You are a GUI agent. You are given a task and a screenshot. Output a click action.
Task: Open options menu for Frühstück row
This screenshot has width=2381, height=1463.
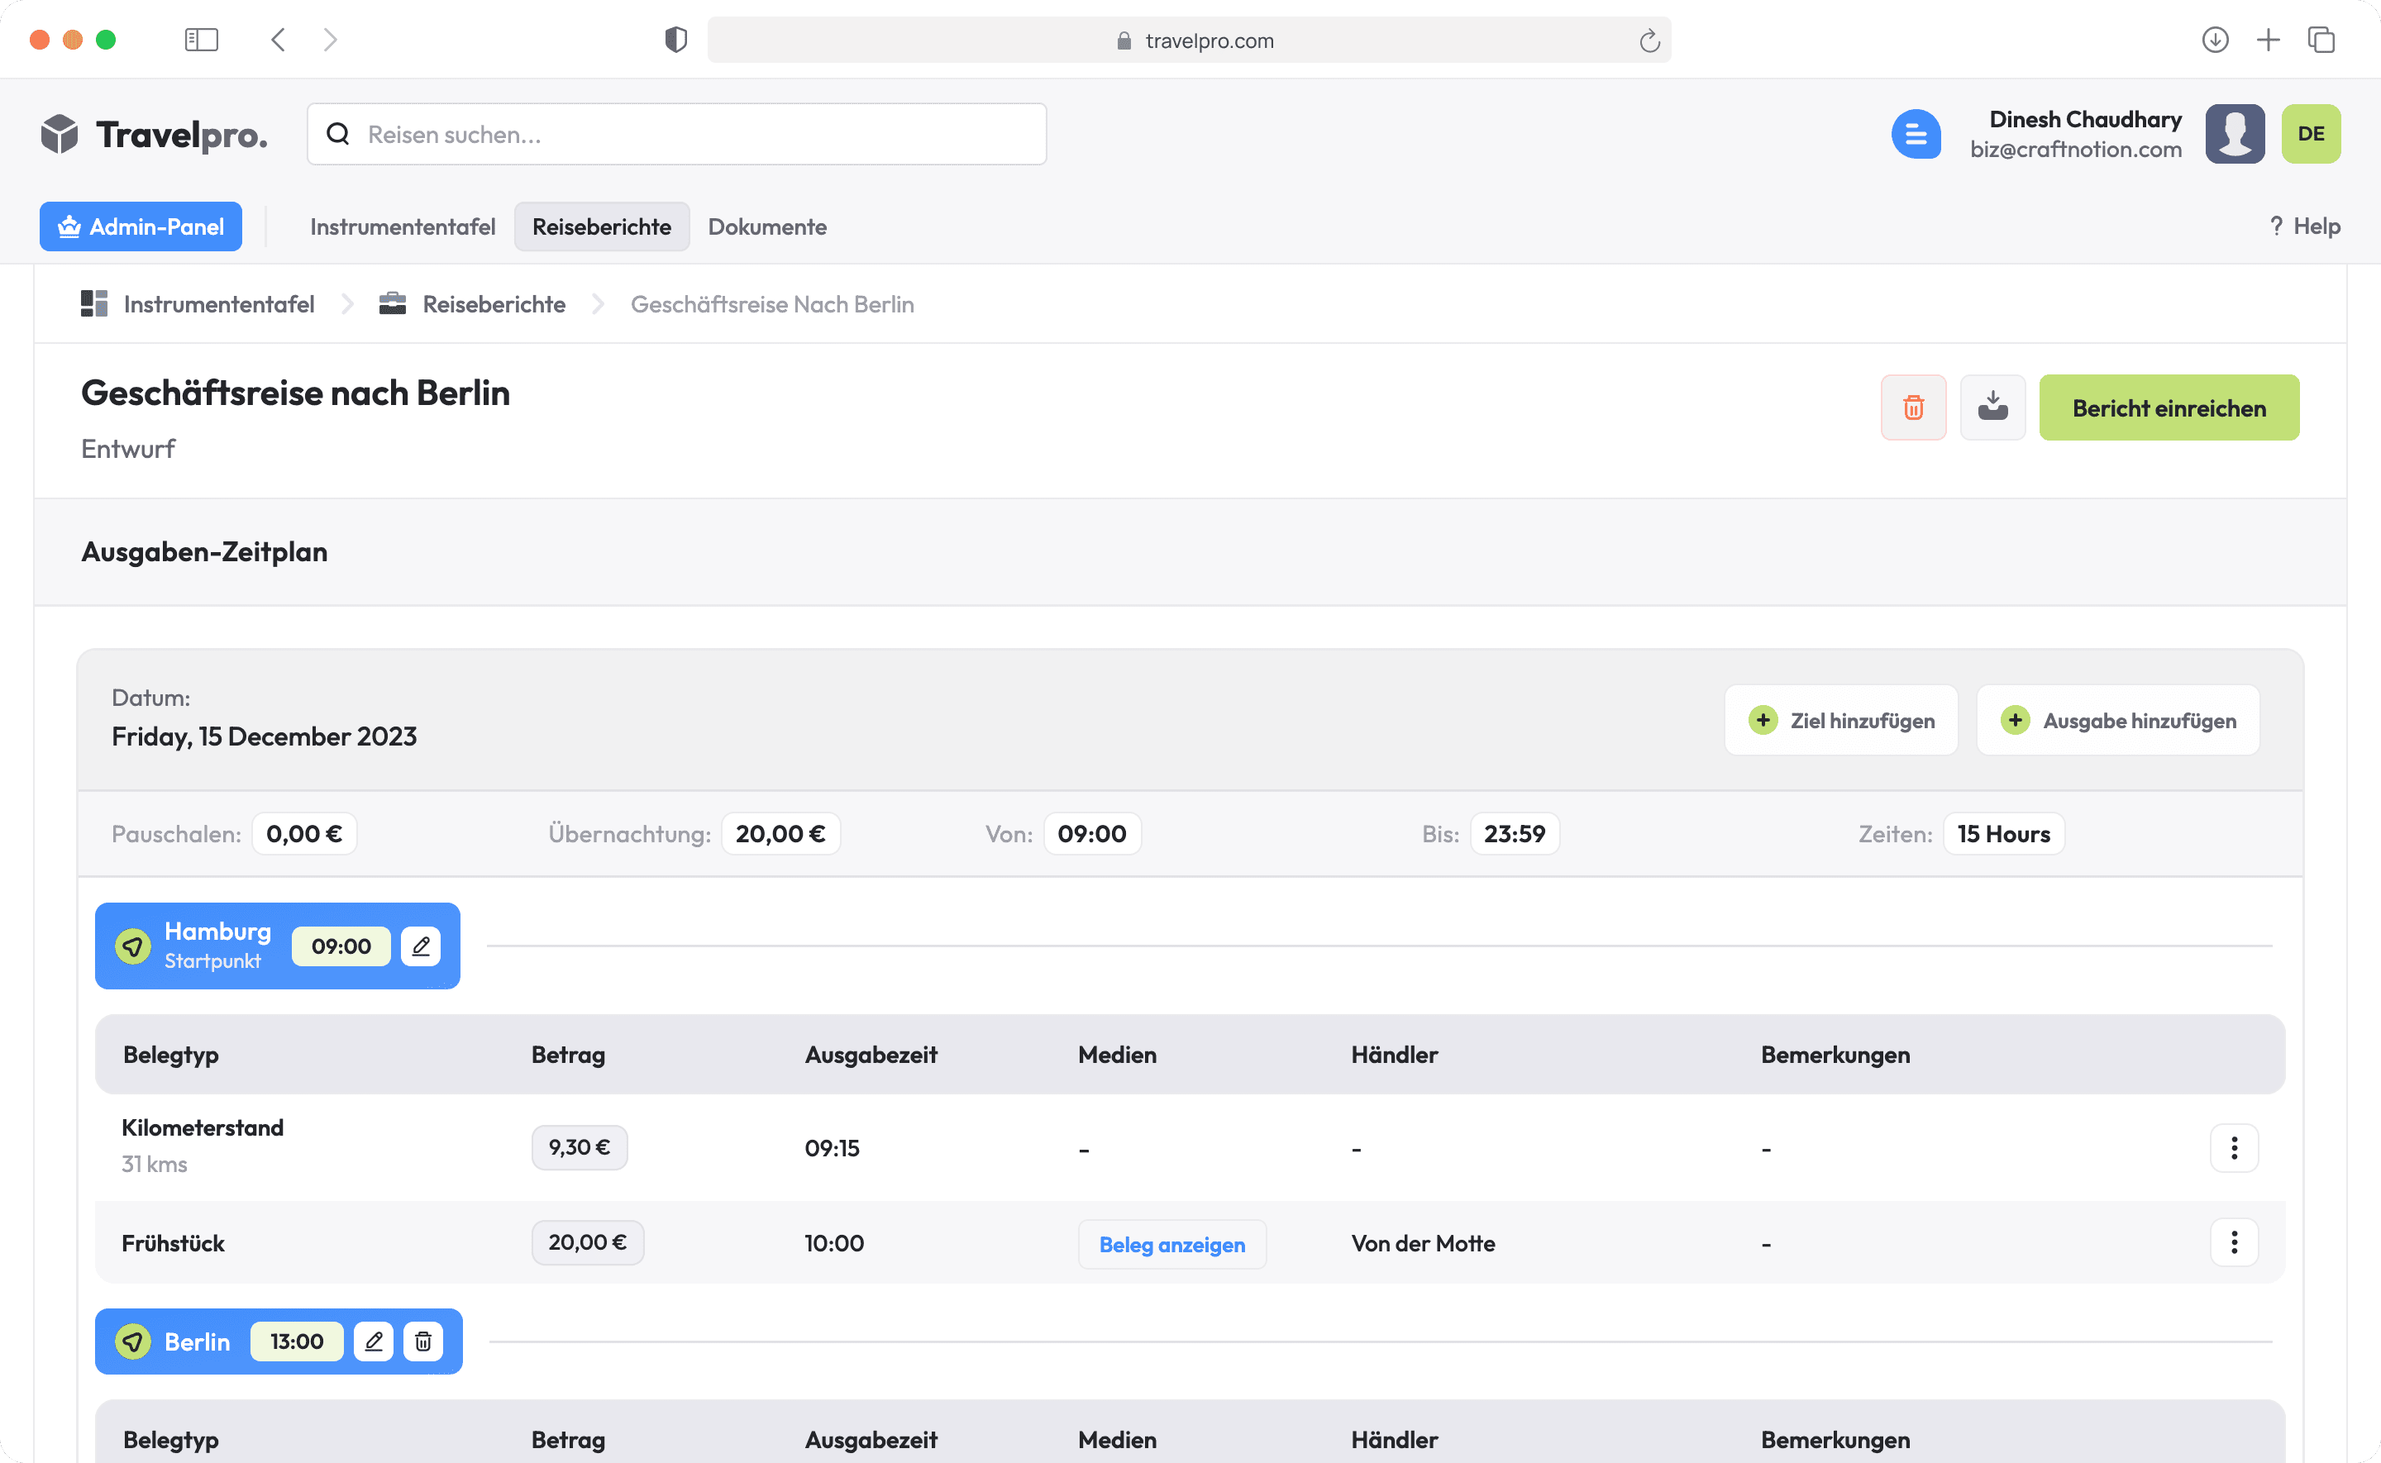click(x=2233, y=1242)
